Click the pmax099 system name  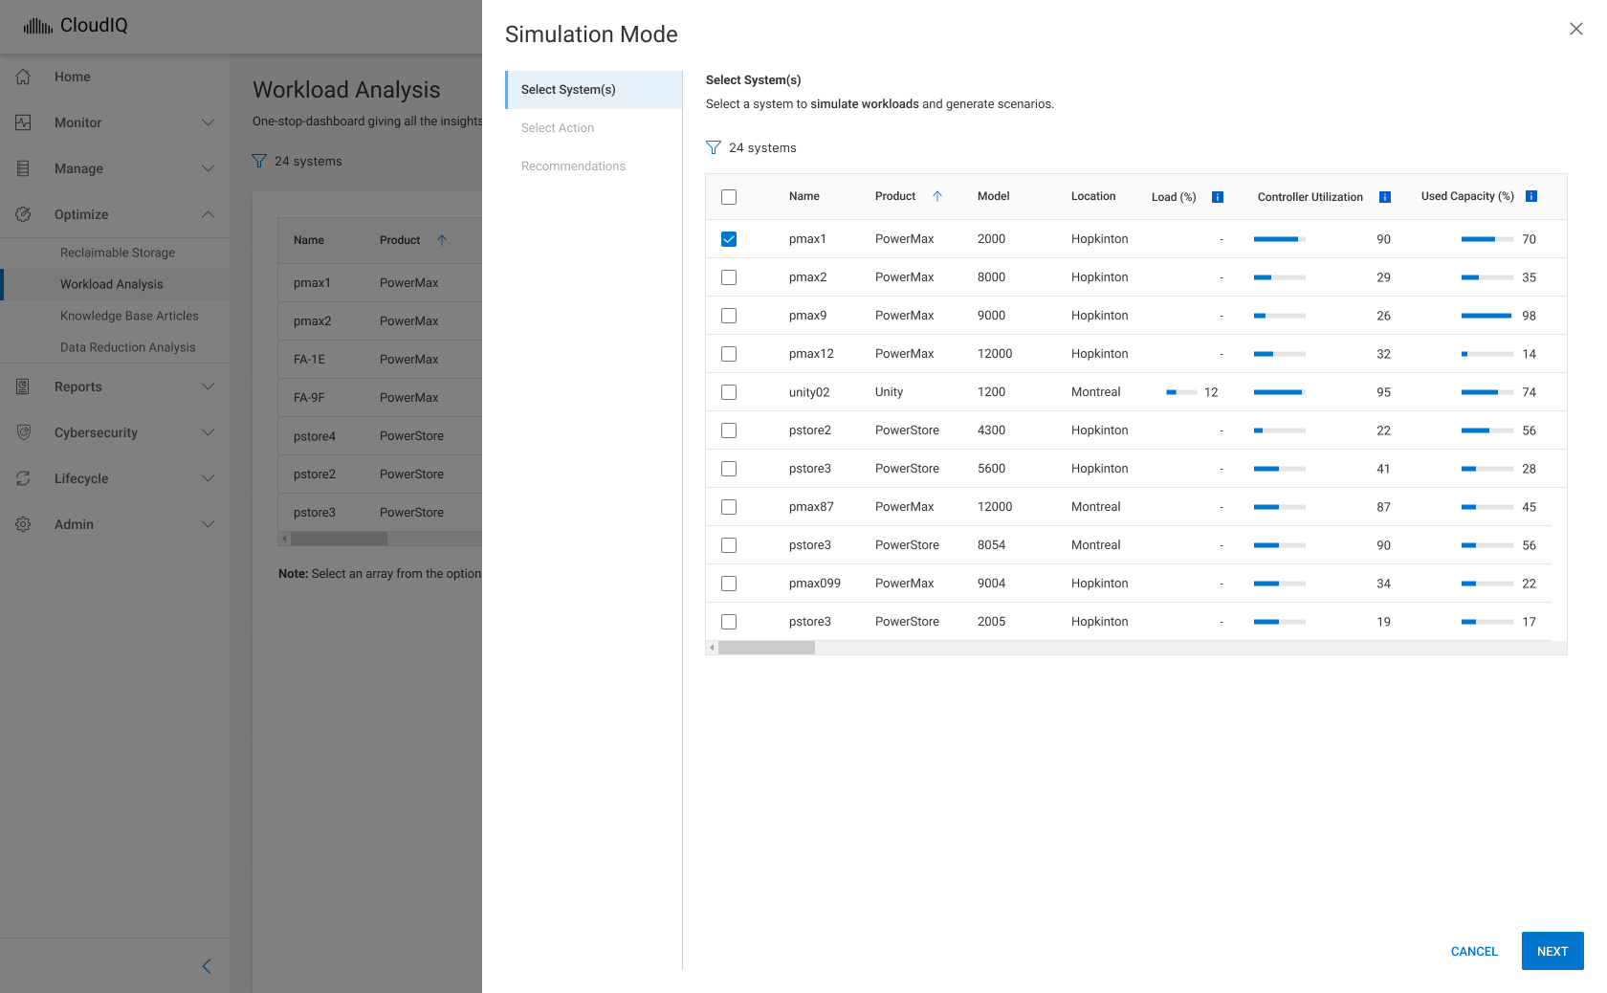[x=815, y=584]
